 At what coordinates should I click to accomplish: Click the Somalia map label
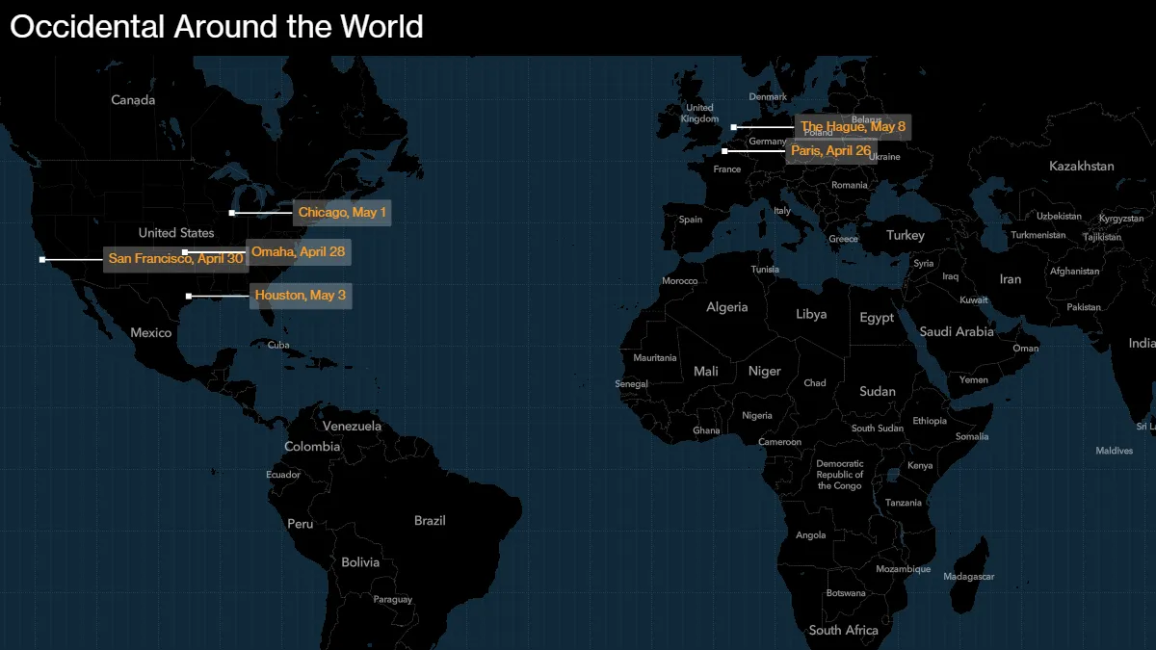pyautogui.click(x=972, y=437)
